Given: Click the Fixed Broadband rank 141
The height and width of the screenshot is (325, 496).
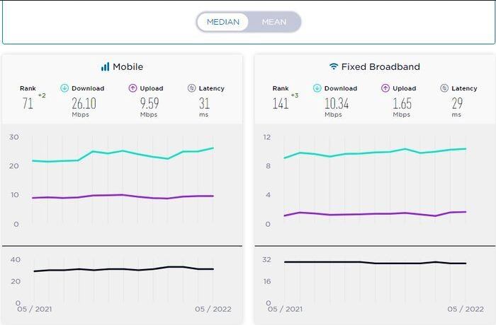Looking at the screenshot, I should pyautogui.click(x=281, y=104).
